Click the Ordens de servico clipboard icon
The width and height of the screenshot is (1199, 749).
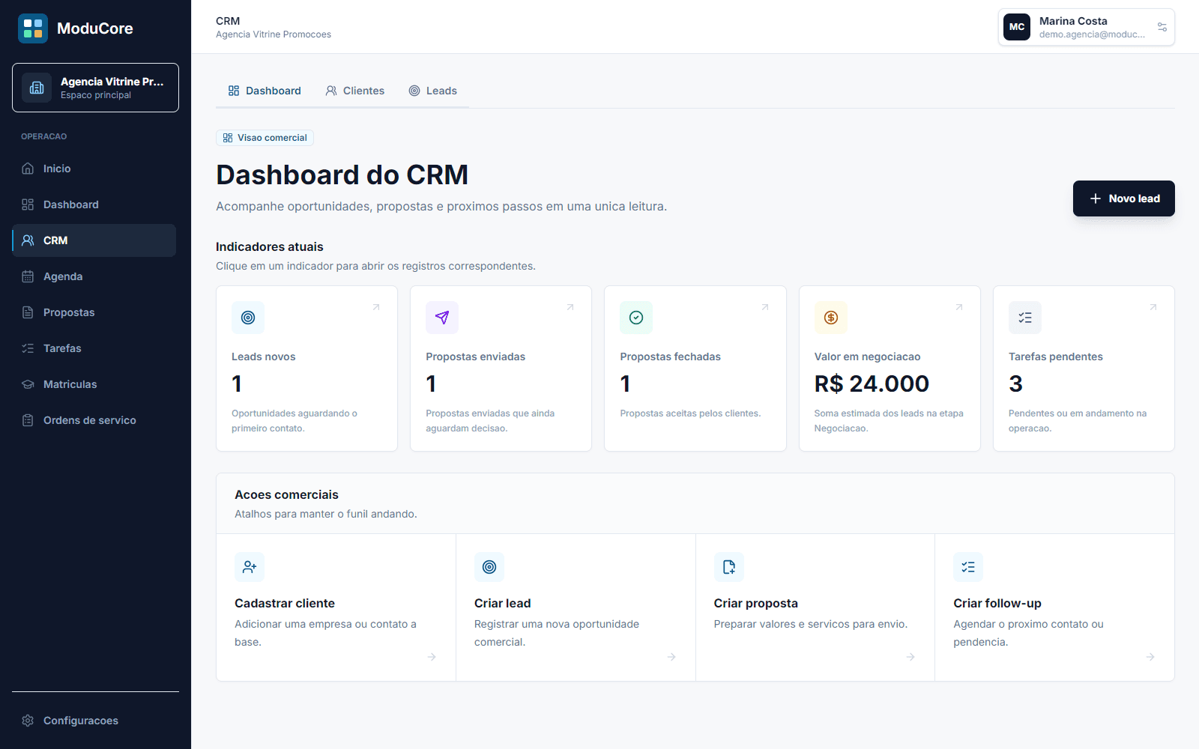[28, 420]
